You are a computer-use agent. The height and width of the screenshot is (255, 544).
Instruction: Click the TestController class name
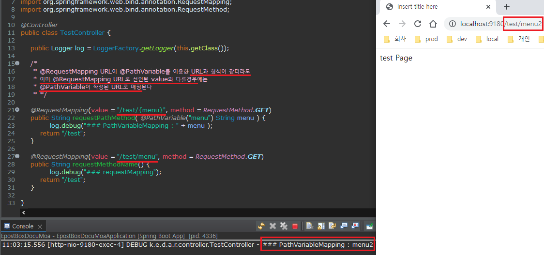tap(82, 32)
